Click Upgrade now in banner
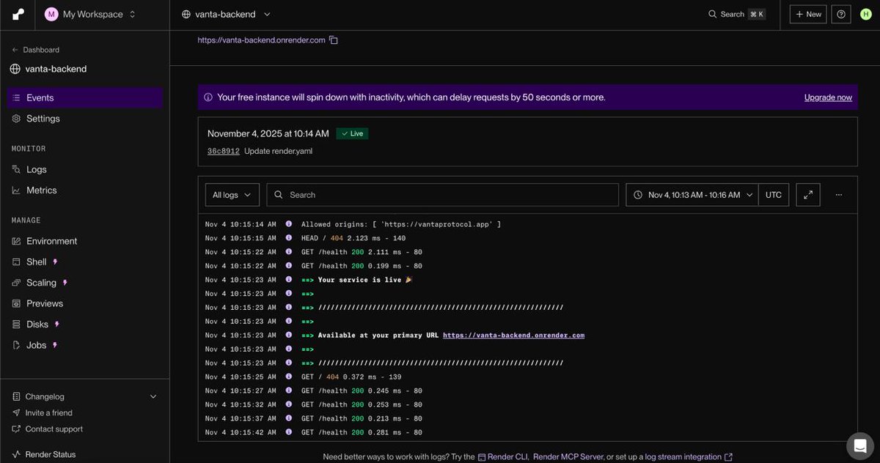This screenshot has height=463, width=880. tap(828, 97)
